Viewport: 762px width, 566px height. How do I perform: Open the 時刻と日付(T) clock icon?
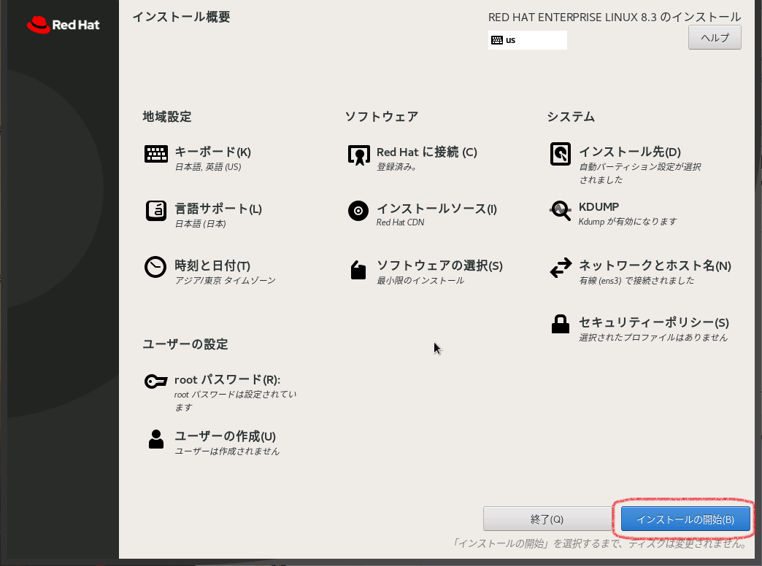click(x=155, y=267)
